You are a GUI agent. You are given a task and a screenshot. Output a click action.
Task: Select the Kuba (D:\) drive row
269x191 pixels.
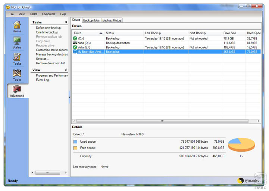(x=166, y=43)
